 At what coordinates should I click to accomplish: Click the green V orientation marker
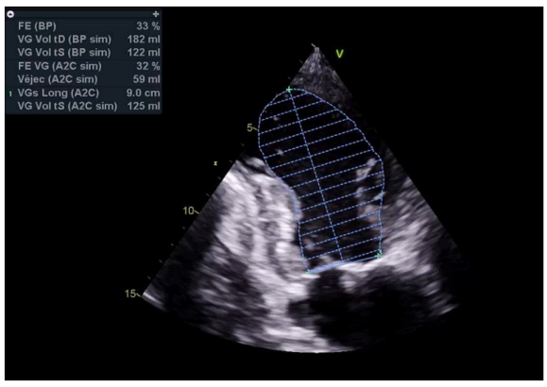pyautogui.click(x=339, y=54)
